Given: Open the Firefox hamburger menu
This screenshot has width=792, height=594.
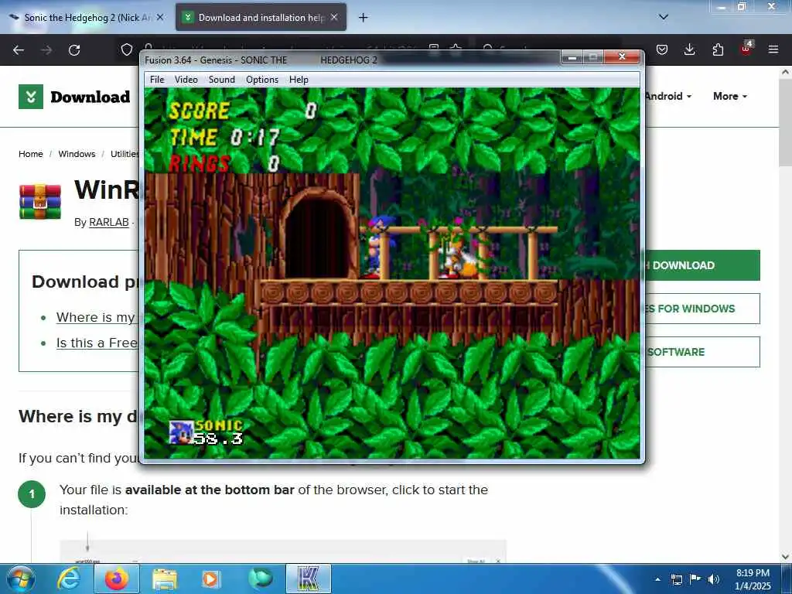Looking at the screenshot, I should (x=773, y=49).
